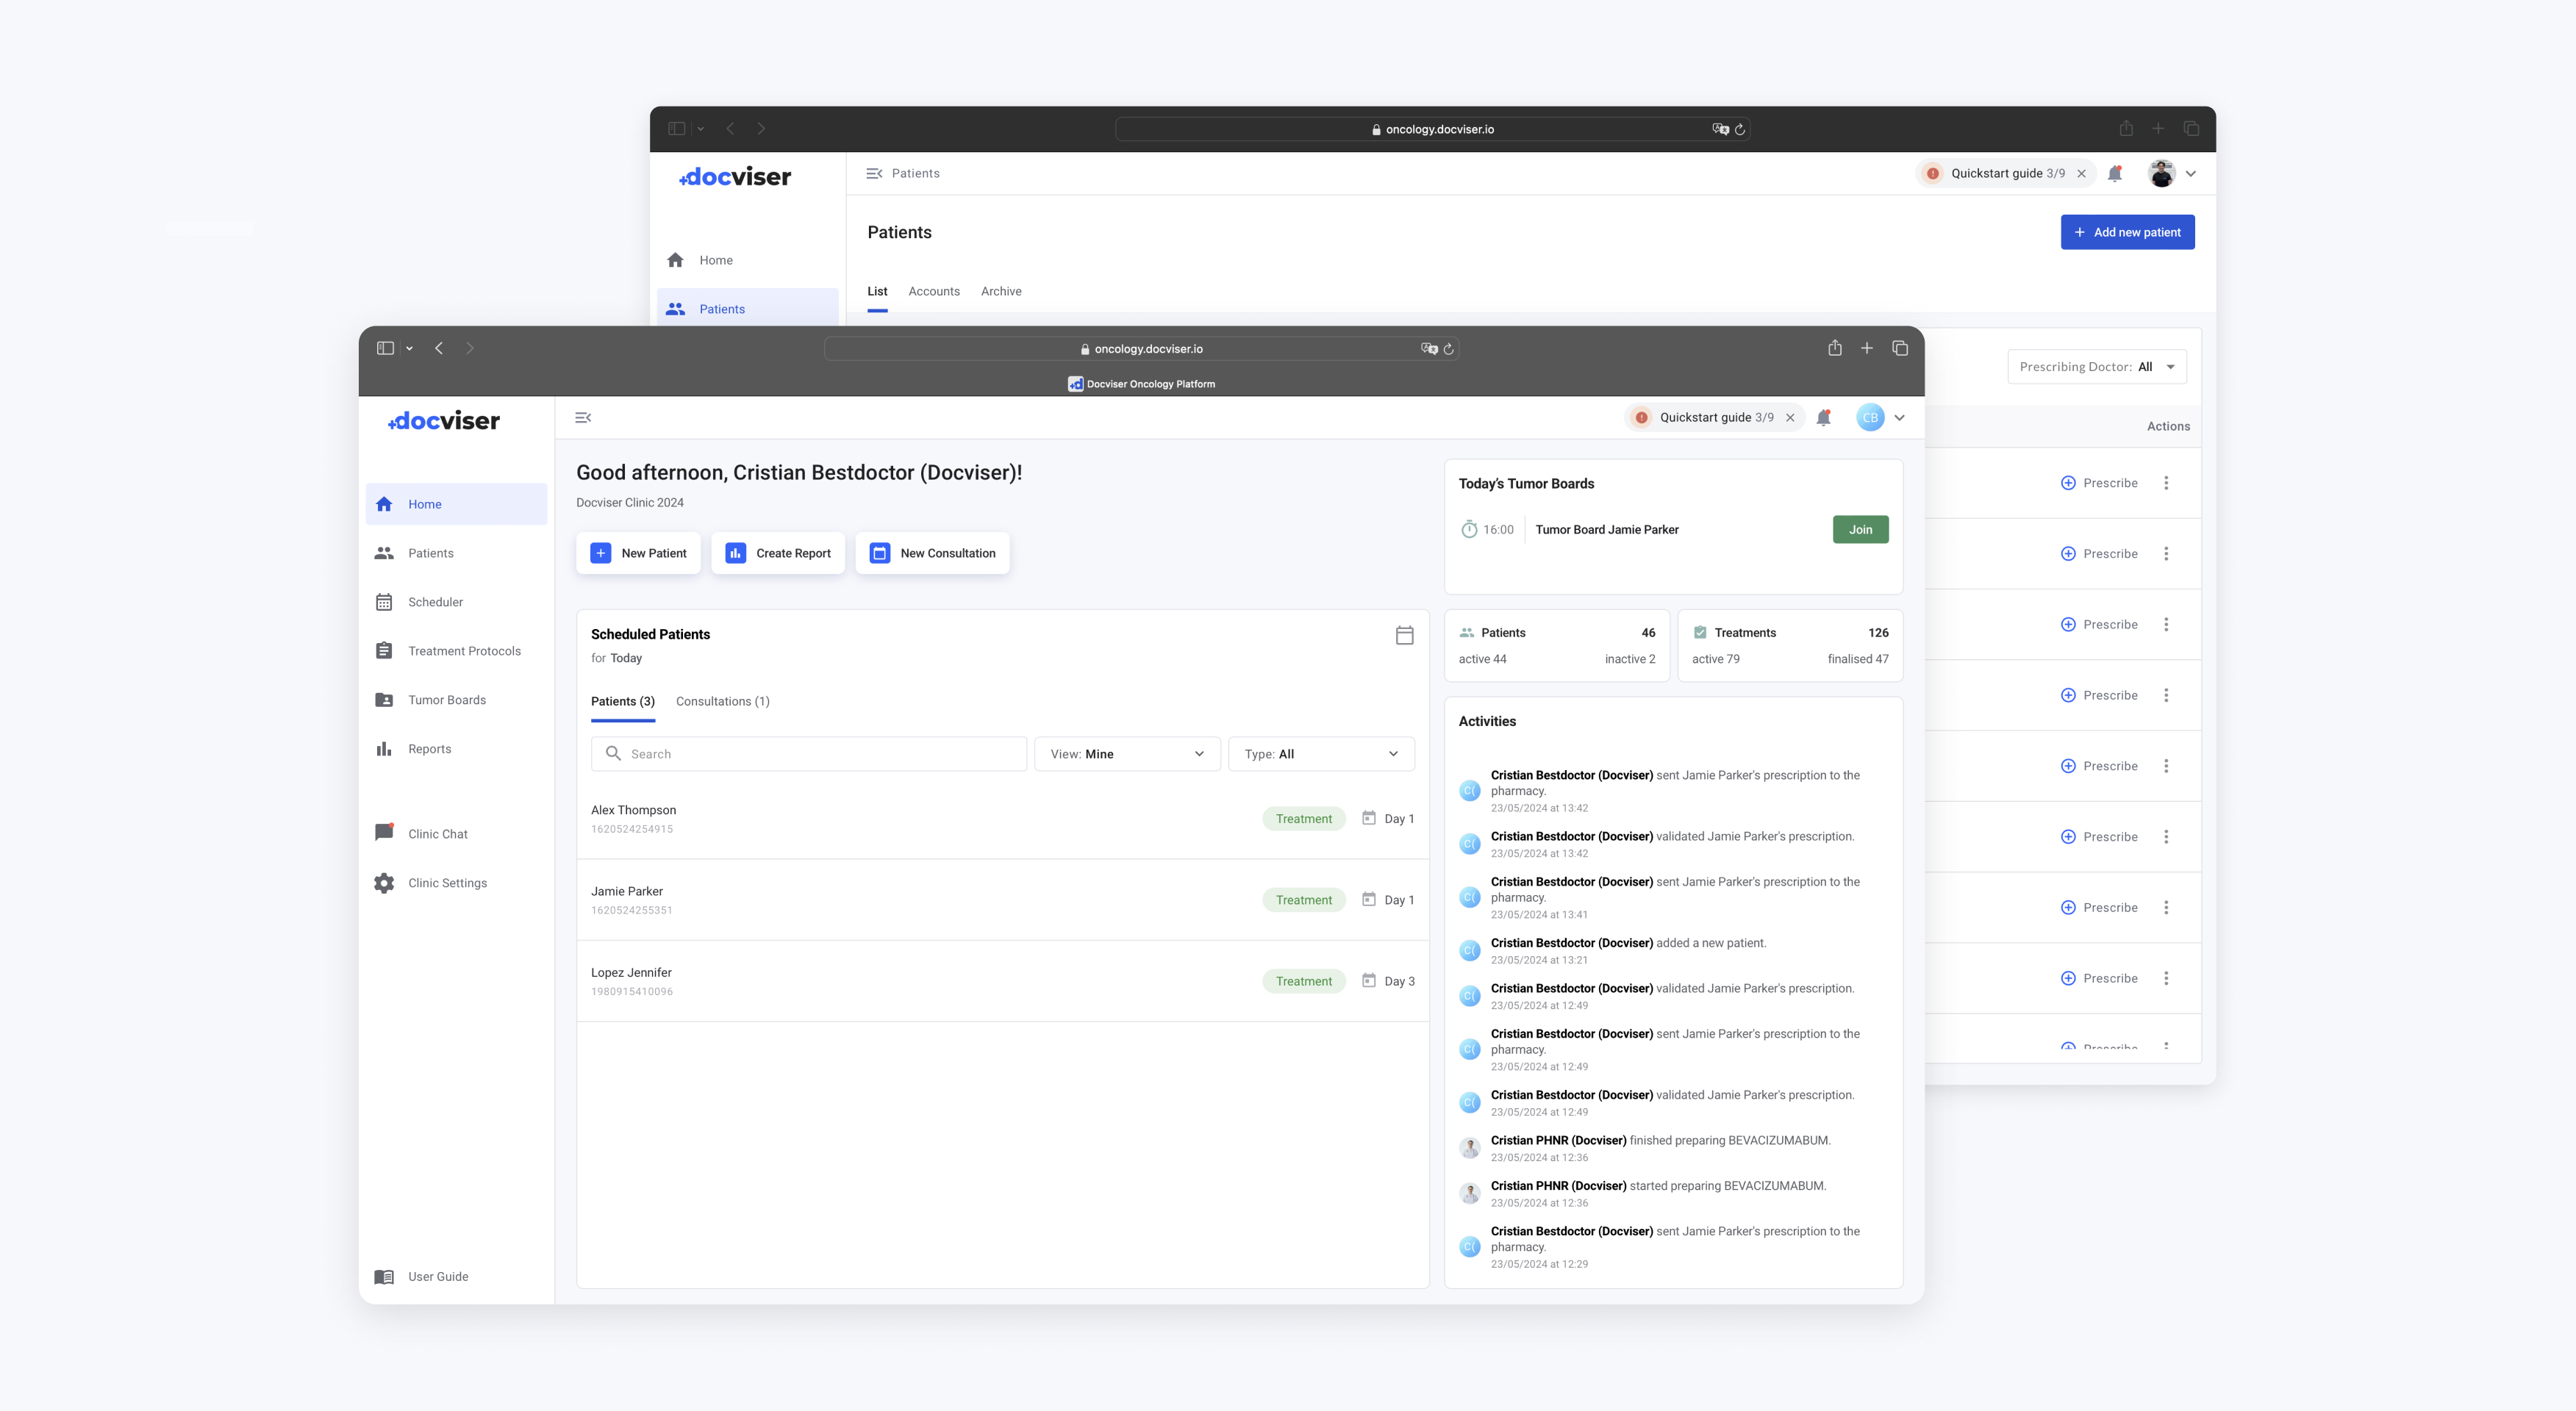Open the Lopez Jennifer patient row
Image resolution: width=2576 pixels, height=1411 pixels.
tap(1002, 980)
